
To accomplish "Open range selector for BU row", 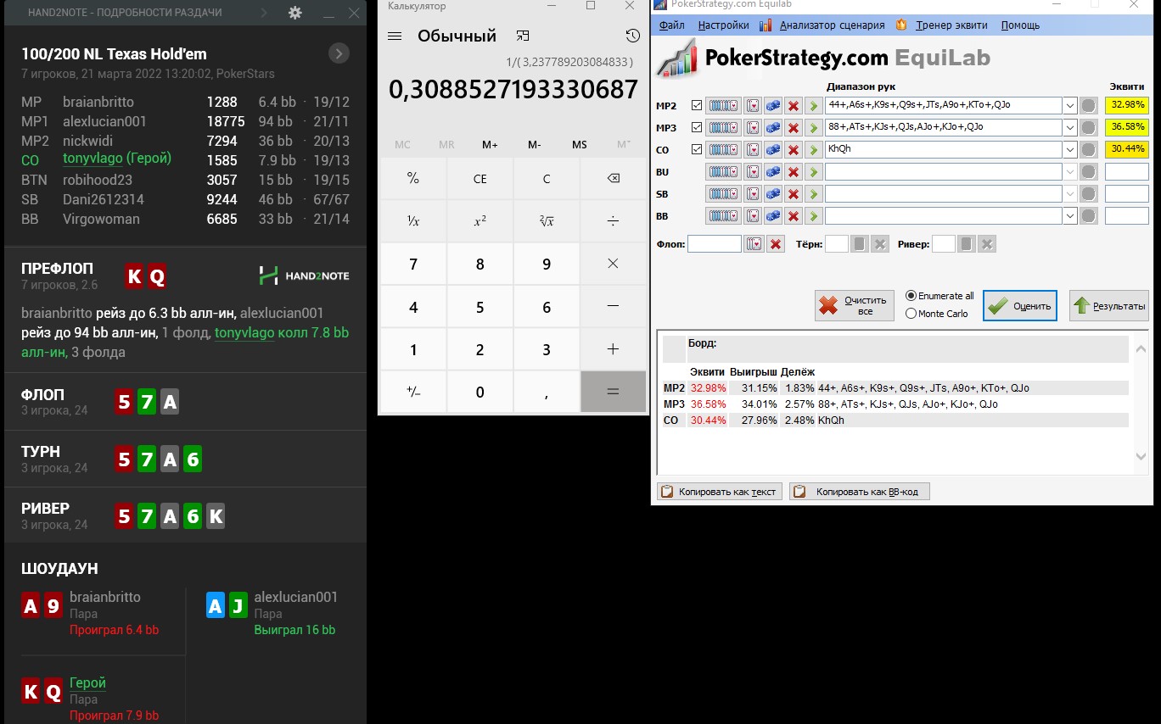I will tap(723, 172).
